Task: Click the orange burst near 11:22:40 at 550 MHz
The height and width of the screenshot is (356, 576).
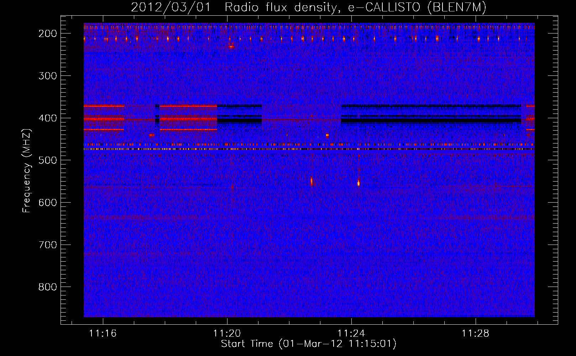Action: point(311,182)
